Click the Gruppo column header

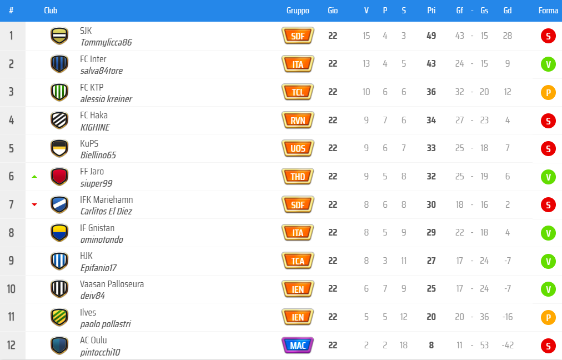pyautogui.click(x=298, y=11)
